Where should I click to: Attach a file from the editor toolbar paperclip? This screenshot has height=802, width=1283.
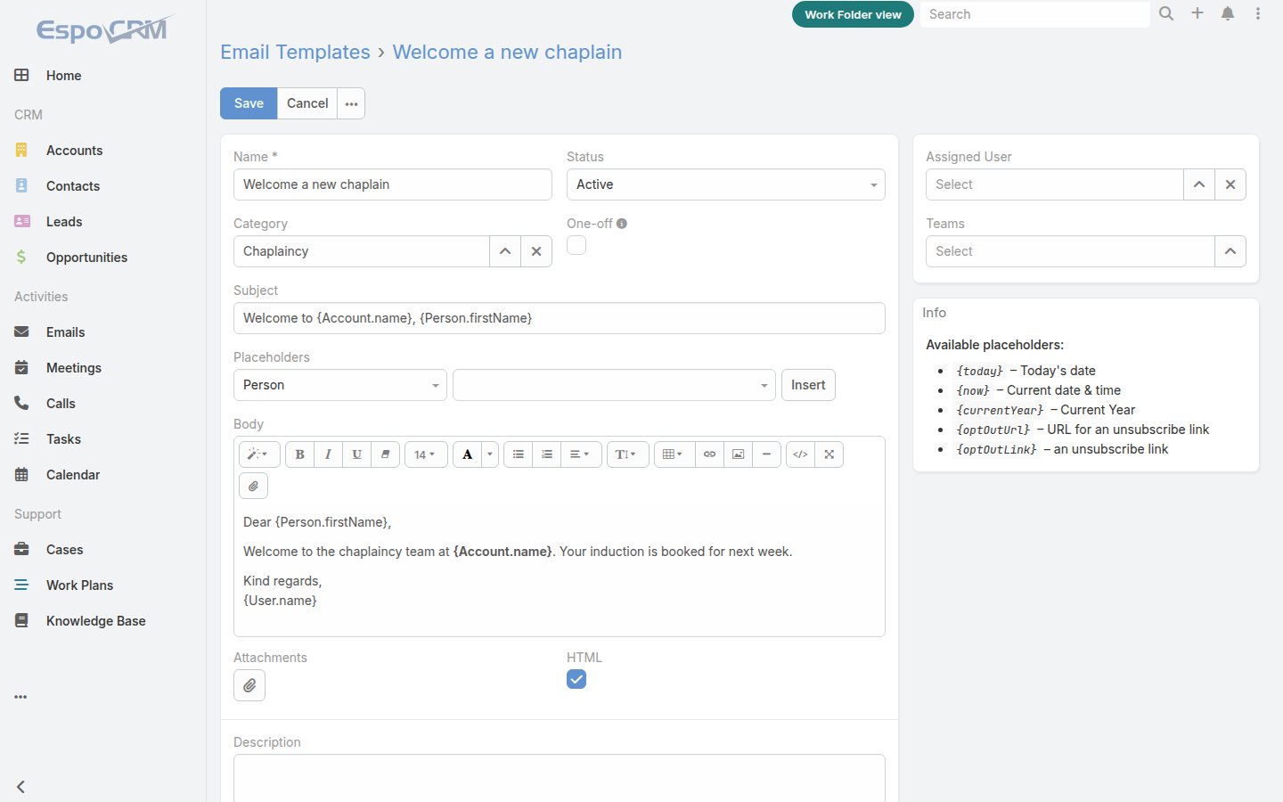[x=253, y=486]
